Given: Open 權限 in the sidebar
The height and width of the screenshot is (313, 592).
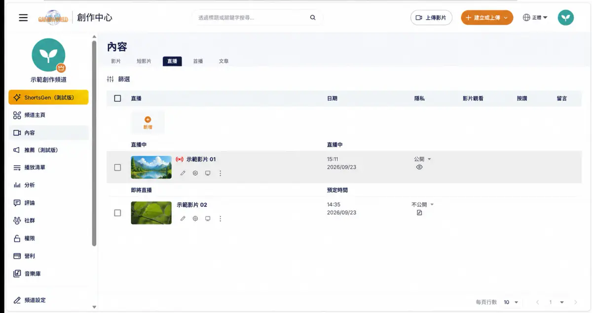Looking at the screenshot, I should pos(48,238).
